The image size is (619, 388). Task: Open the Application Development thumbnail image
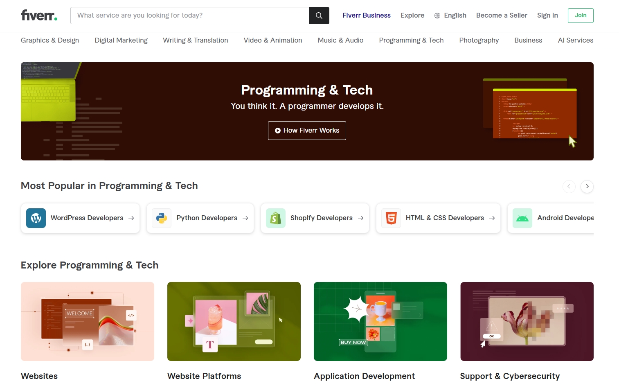(x=380, y=321)
